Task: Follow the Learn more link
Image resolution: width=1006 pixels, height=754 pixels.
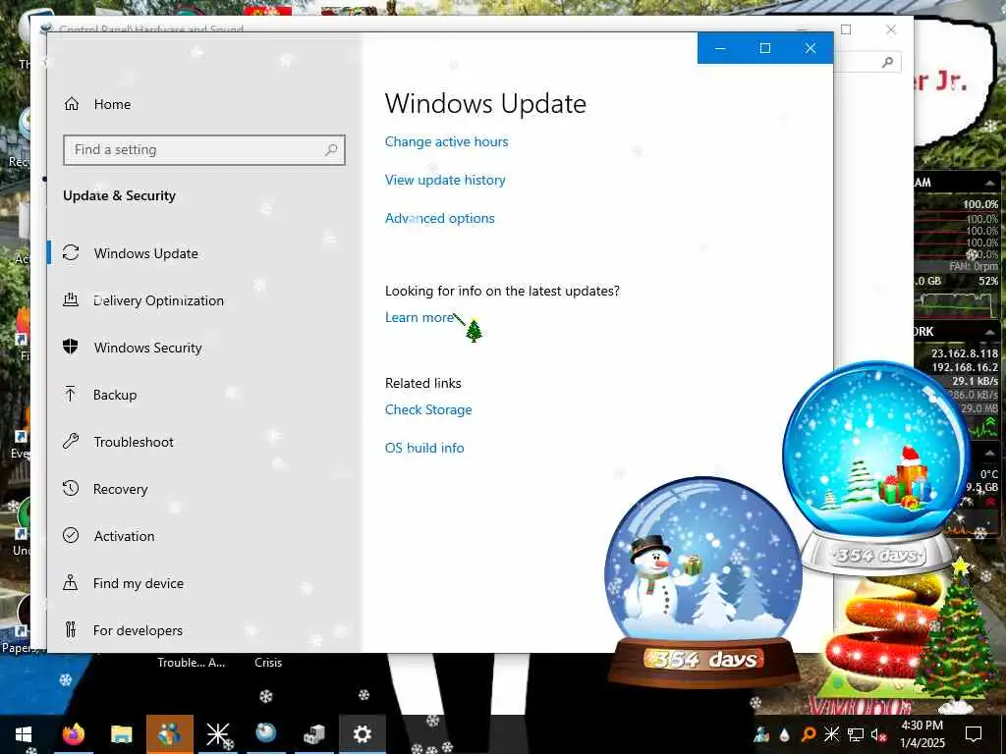Action: [x=419, y=317]
